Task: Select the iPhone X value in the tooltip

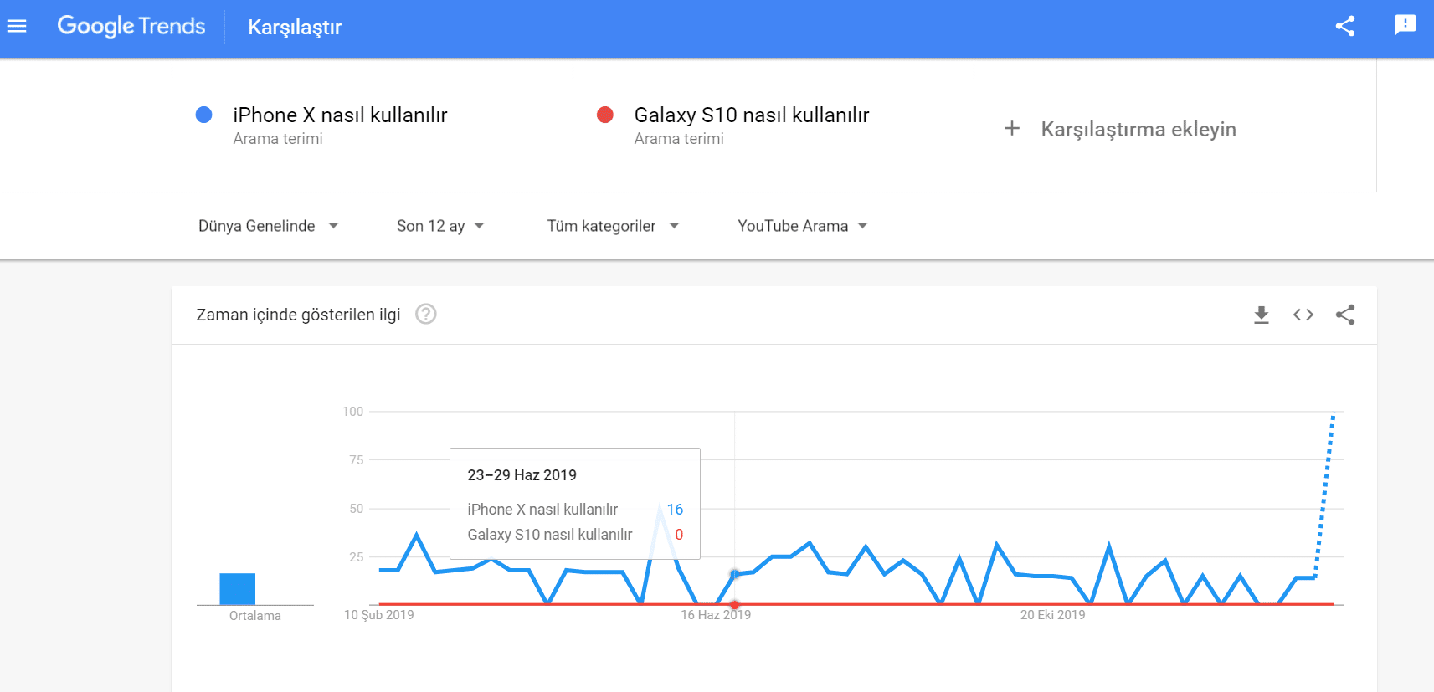Action: [x=675, y=509]
